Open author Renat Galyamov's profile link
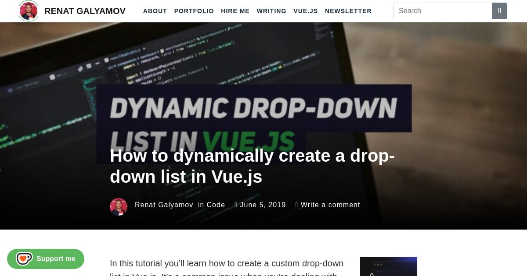The height and width of the screenshot is (276, 527). pos(164,205)
